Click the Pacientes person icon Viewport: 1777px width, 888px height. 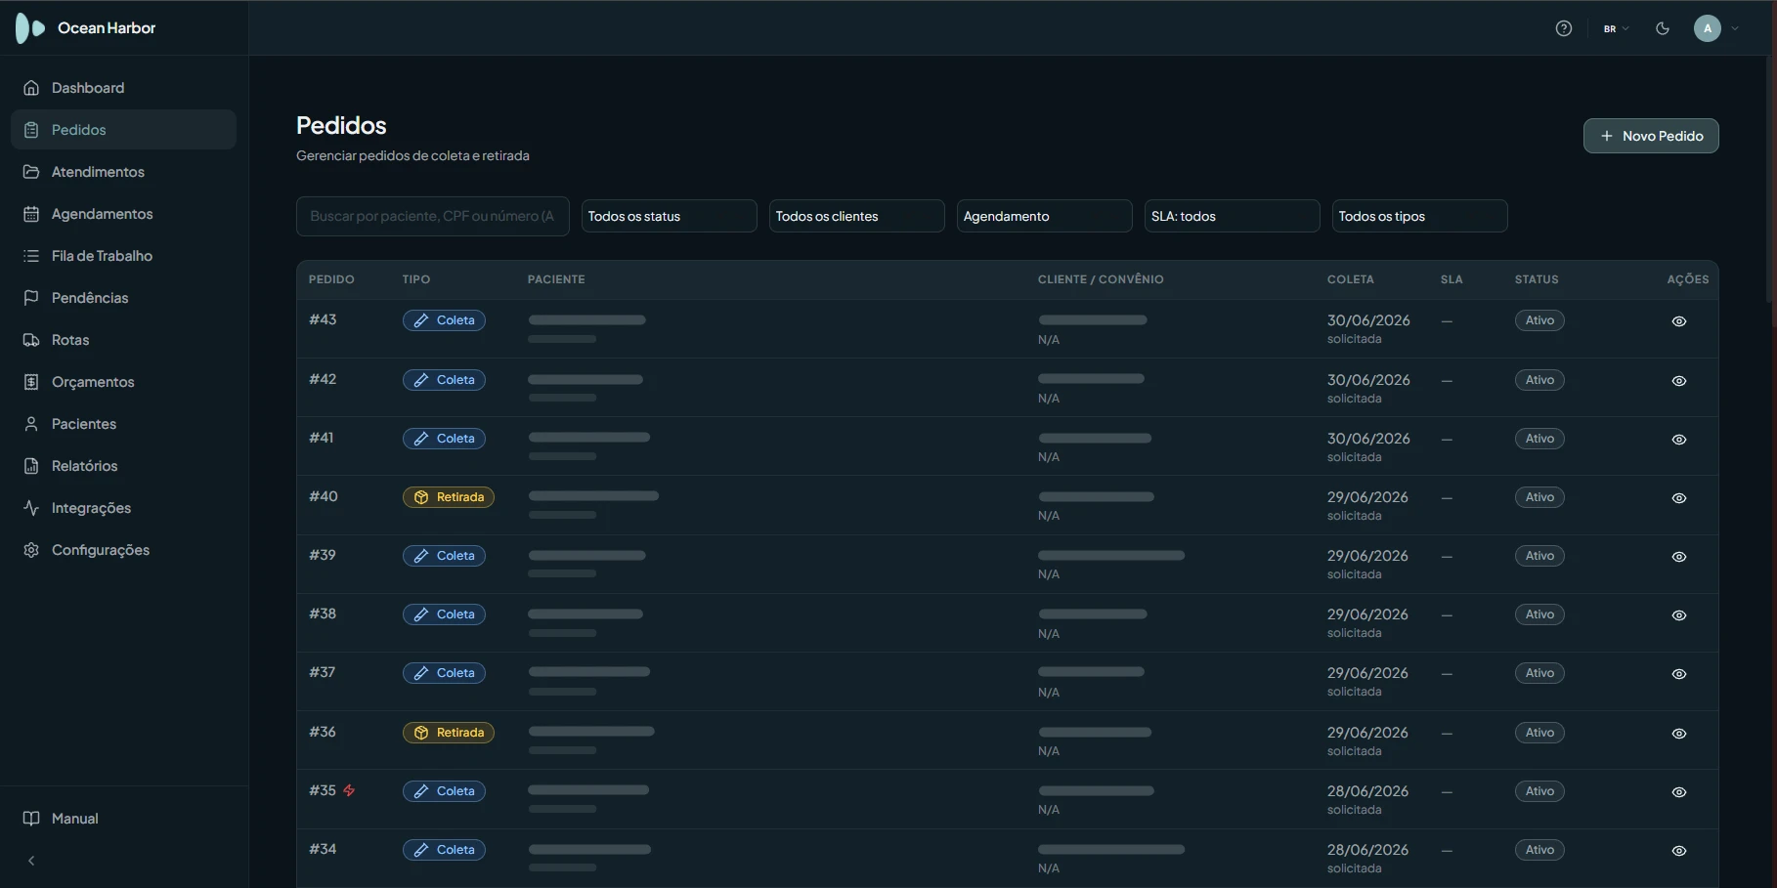[x=31, y=424]
